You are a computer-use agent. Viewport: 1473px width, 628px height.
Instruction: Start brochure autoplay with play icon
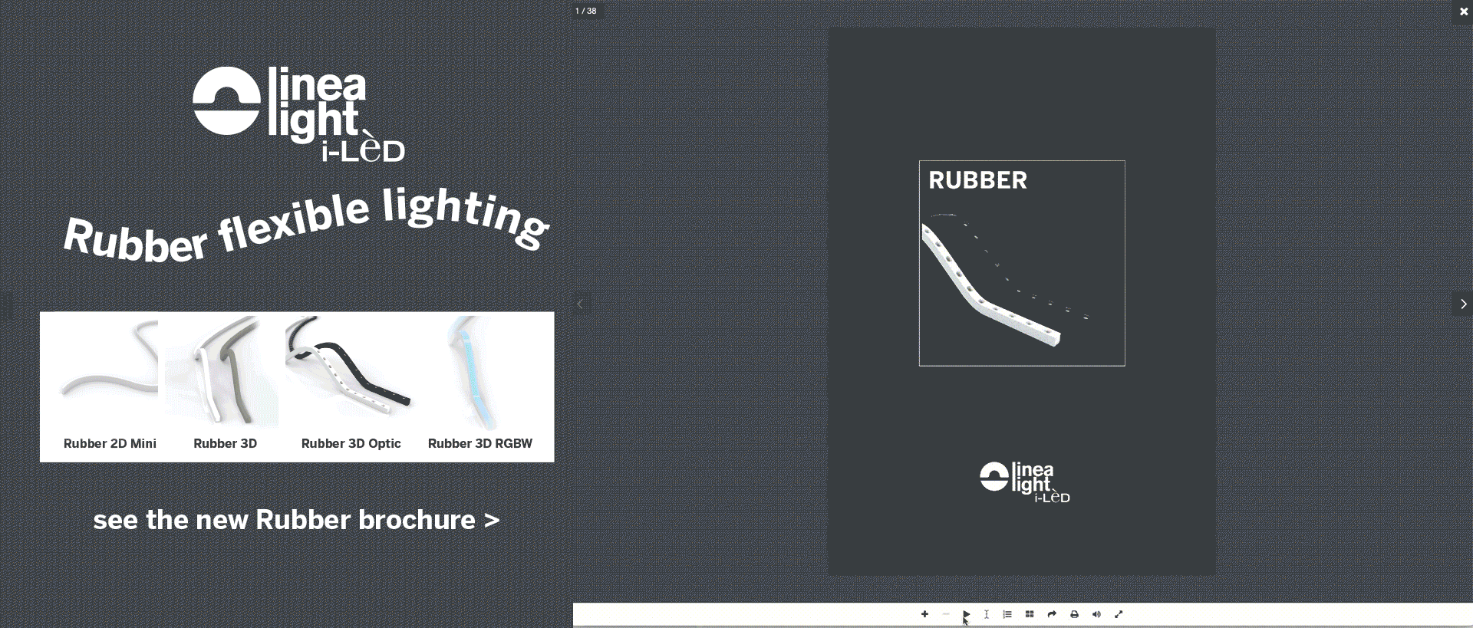[x=967, y=614]
